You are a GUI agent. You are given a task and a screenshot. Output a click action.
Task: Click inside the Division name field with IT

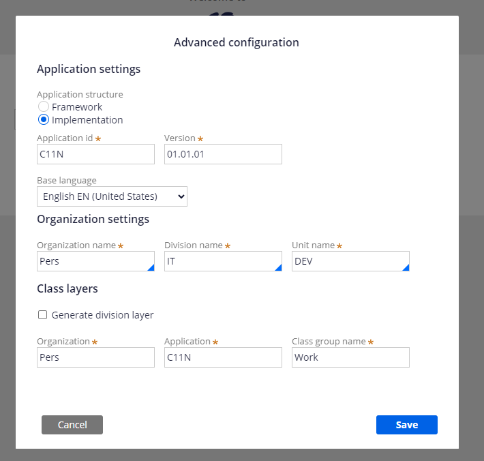(220, 261)
